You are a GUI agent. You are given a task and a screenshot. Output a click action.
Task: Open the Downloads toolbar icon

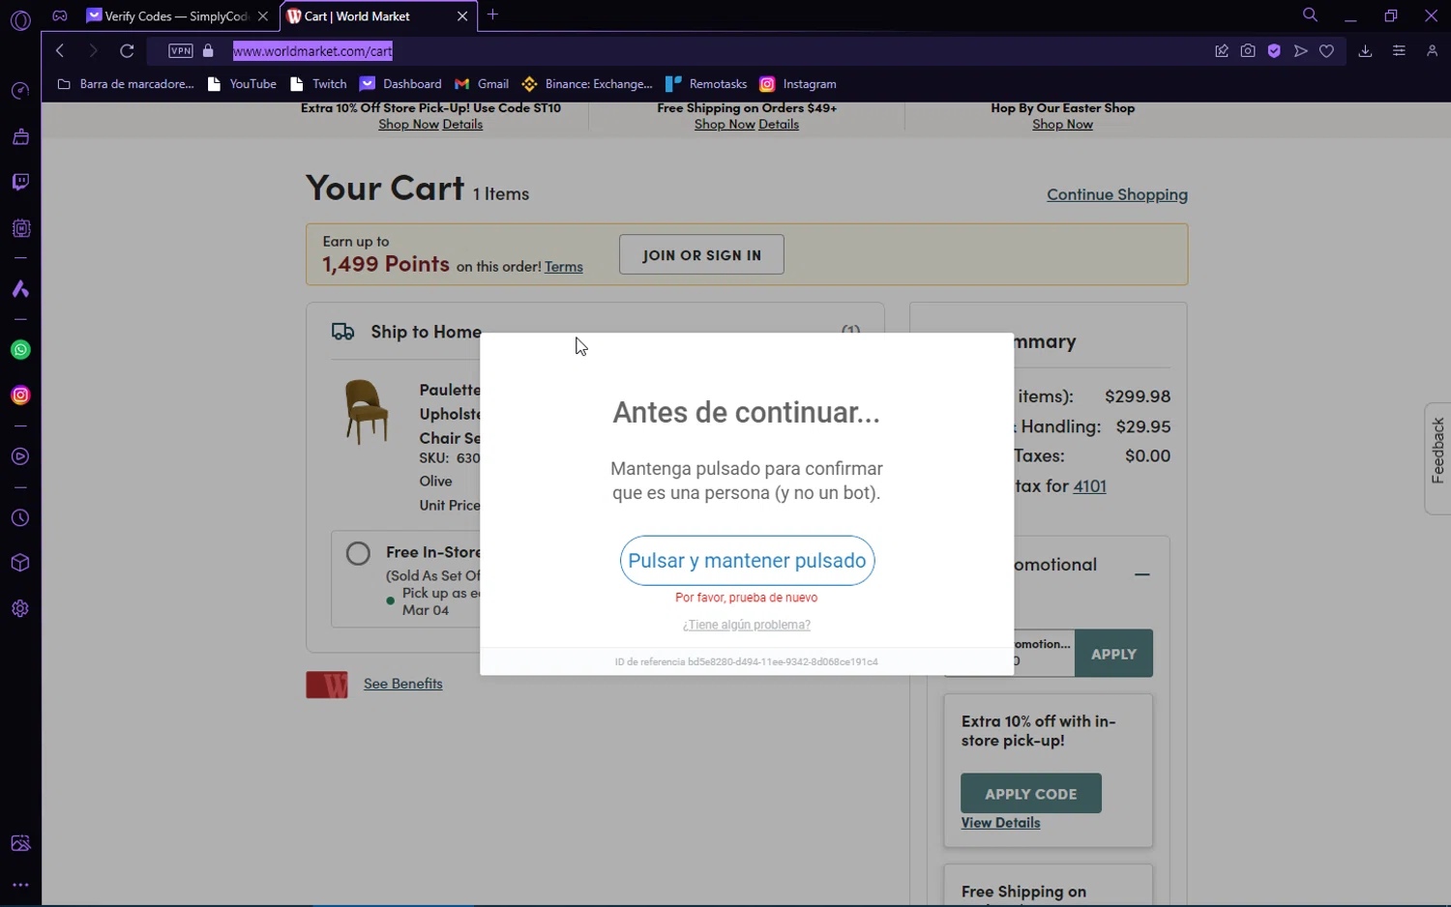point(1365,50)
